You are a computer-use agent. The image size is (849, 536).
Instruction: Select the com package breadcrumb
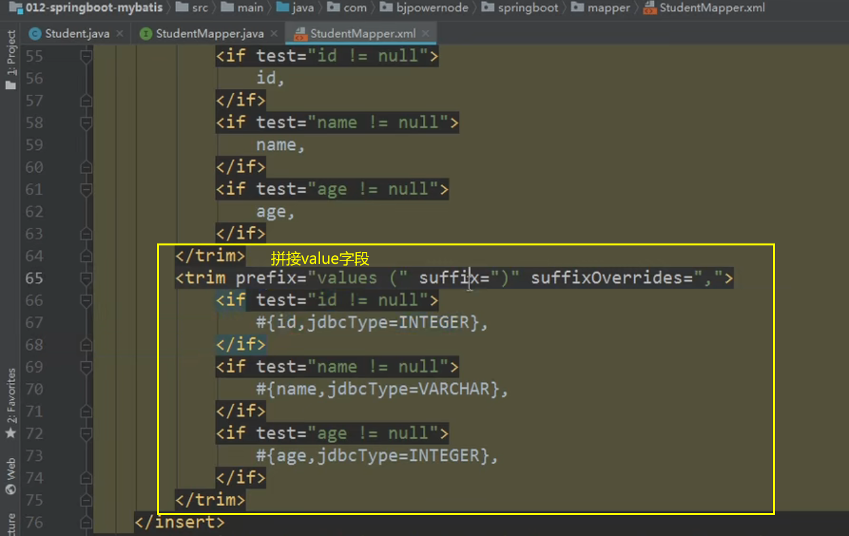(347, 8)
